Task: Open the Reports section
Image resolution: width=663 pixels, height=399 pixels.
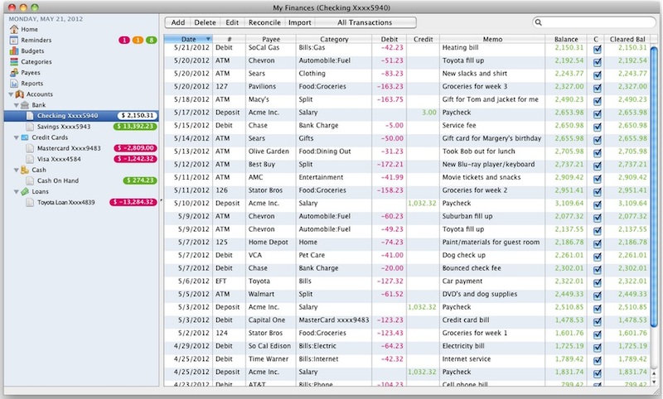Action: [x=31, y=83]
